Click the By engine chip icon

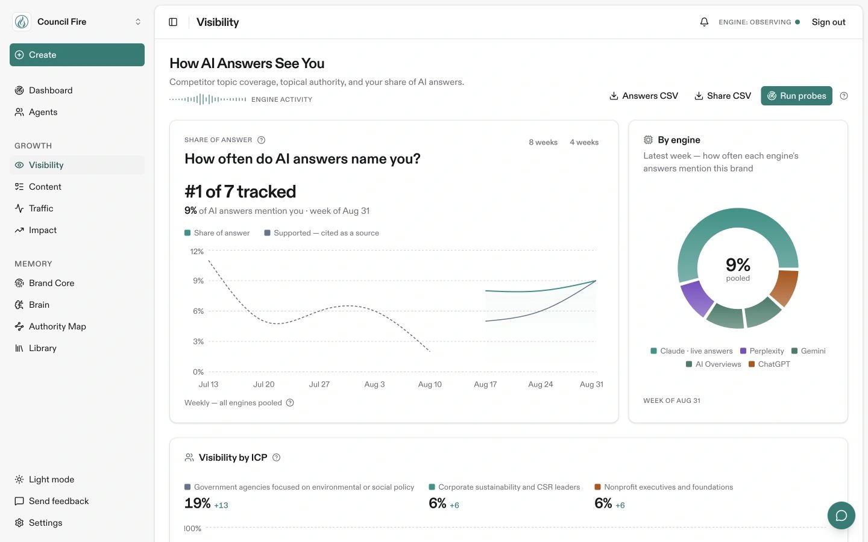(648, 140)
